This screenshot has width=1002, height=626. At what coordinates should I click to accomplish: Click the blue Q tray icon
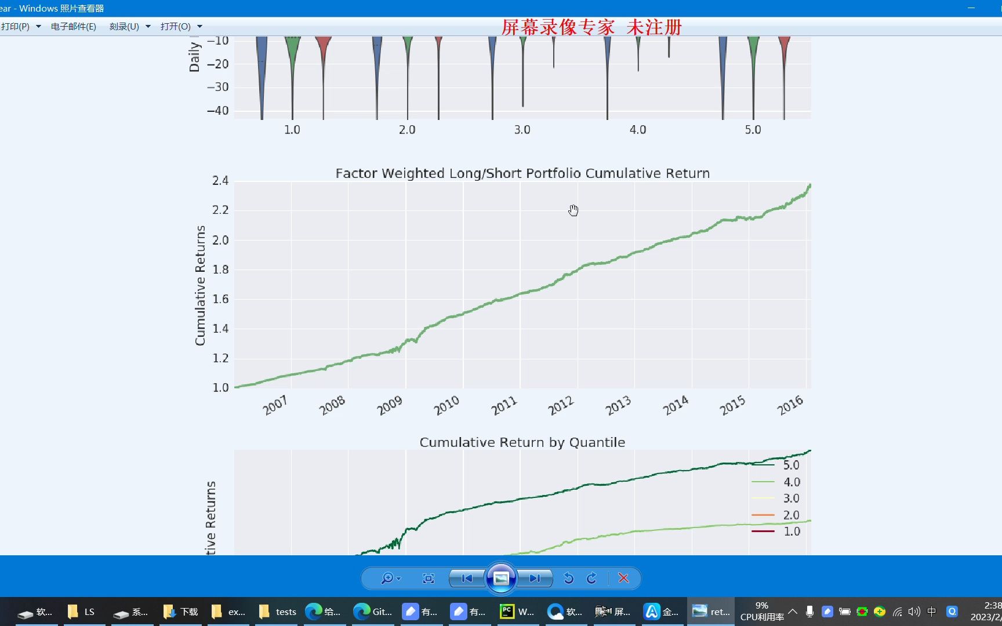coord(952,612)
